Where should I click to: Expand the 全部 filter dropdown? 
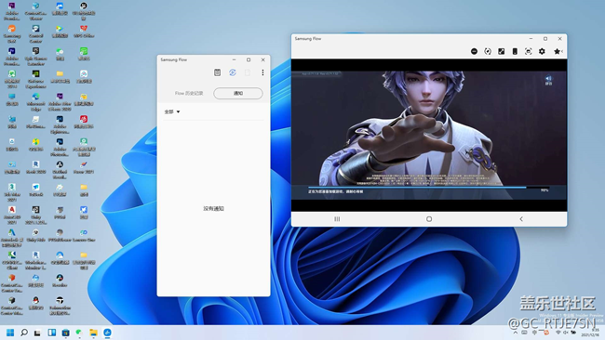coord(172,111)
